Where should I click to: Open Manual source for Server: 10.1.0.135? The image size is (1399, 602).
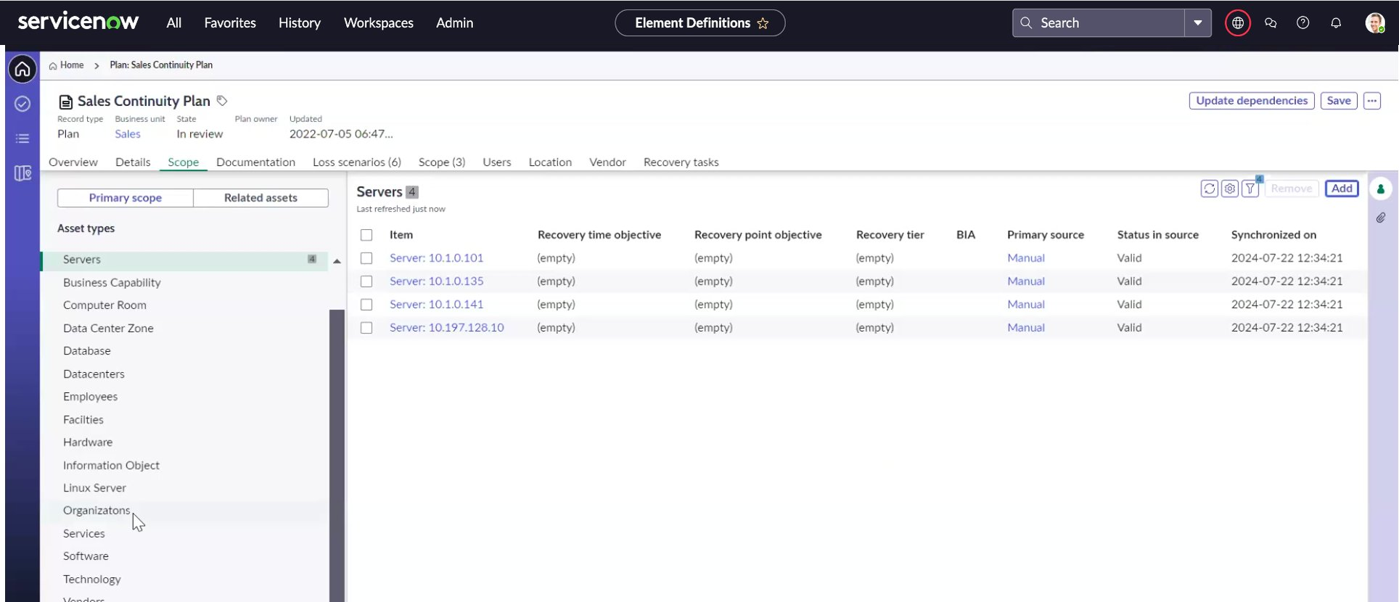(x=1026, y=281)
